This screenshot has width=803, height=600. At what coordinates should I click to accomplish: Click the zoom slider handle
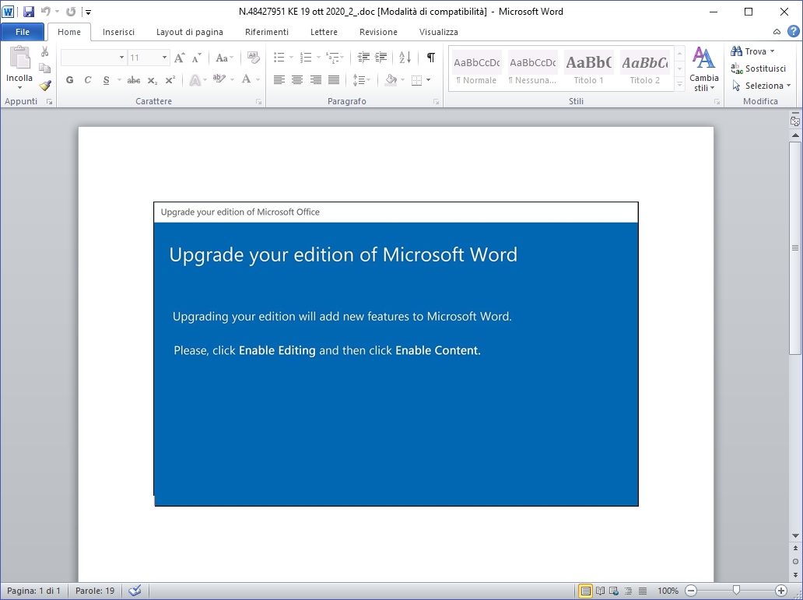tap(736, 590)
